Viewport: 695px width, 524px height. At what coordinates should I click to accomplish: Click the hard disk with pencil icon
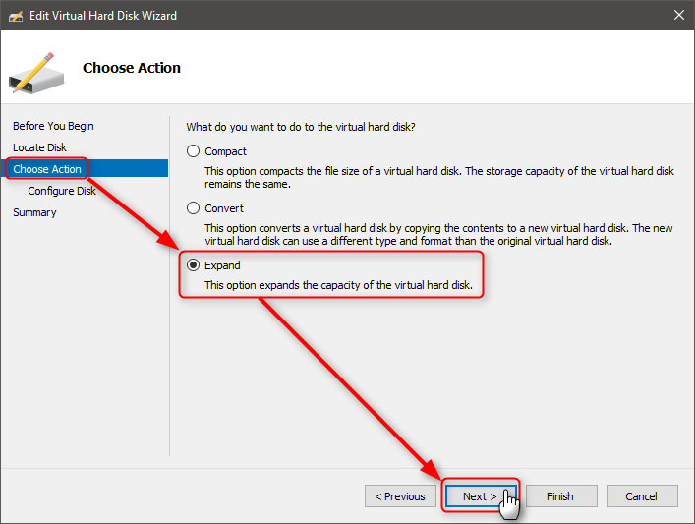[36, 74]
